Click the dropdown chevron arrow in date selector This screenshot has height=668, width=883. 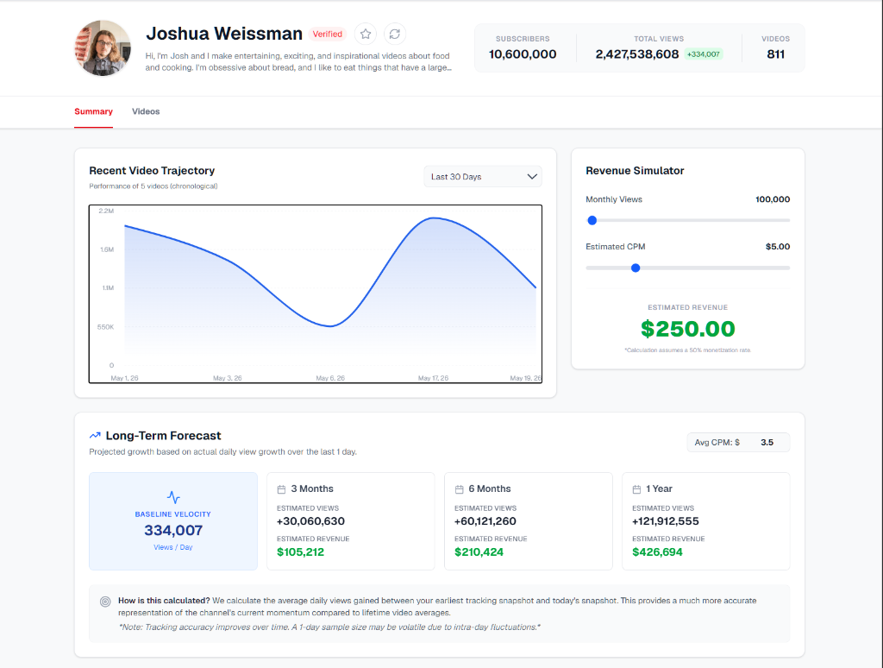point(531,176)
